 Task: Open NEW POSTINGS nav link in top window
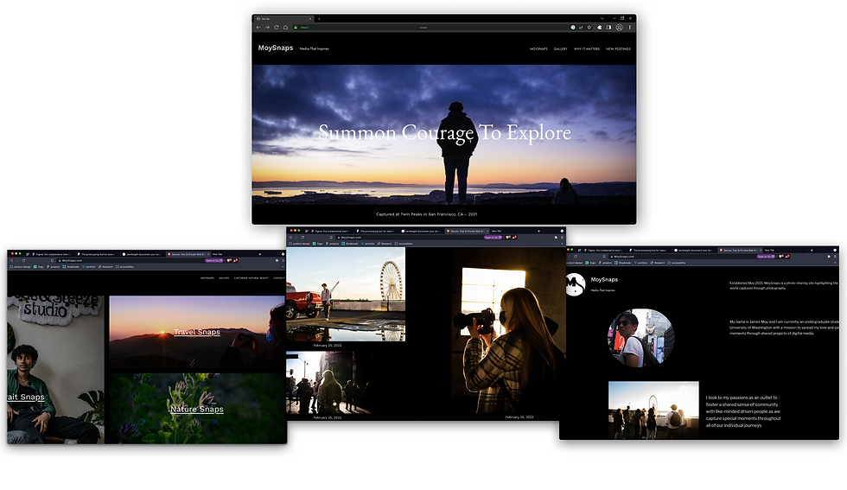coord(618,48)
